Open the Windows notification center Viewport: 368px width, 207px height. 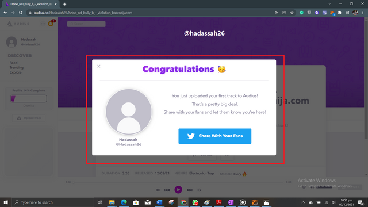pos(361,202)
